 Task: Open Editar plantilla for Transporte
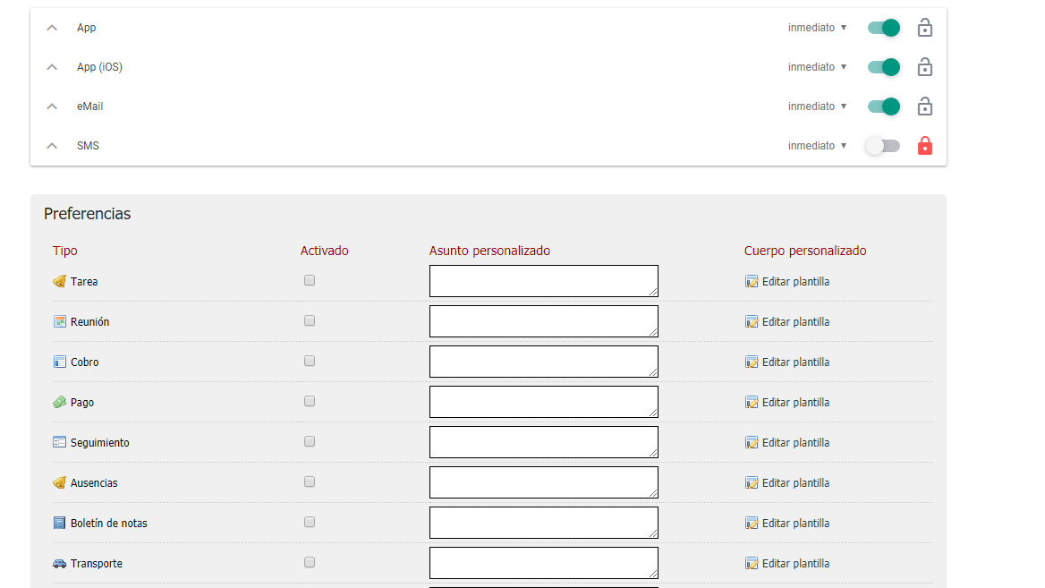(x=795, y=563)
